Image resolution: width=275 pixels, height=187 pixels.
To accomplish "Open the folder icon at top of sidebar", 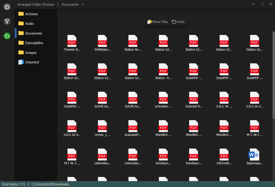I will coord(7,7).
